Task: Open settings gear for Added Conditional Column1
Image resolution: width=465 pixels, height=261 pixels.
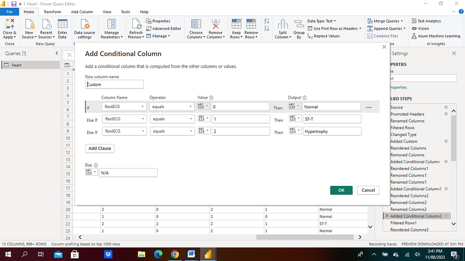Action: click(446, 189)
